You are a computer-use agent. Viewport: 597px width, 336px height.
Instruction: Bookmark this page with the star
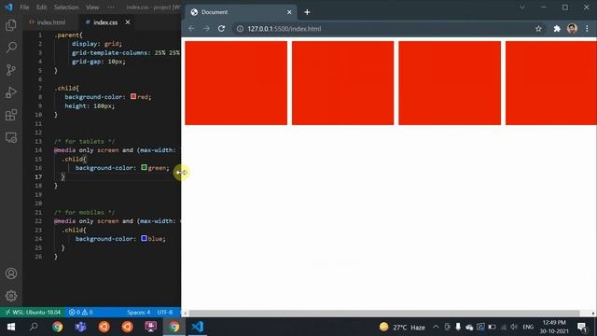538,29
